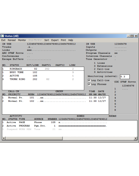Viewport: 139px width, 176px height.
Task: Click the Intercom Channels label
Action: [99, 56]
